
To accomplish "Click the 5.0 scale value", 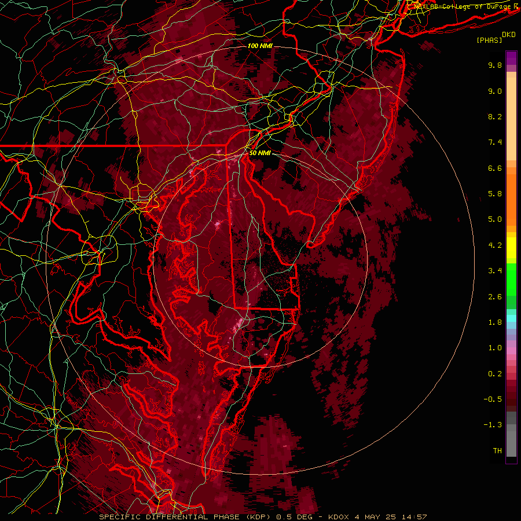I will tap(495, 219).
